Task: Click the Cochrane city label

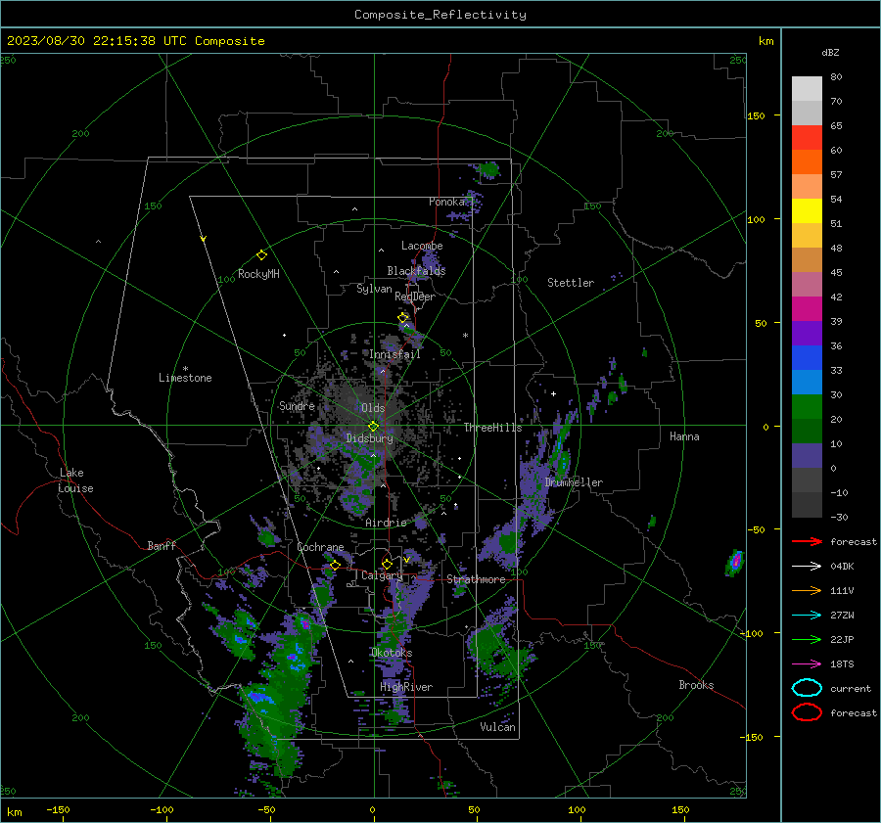Action: pyautogui.click(x=320, y=547)
